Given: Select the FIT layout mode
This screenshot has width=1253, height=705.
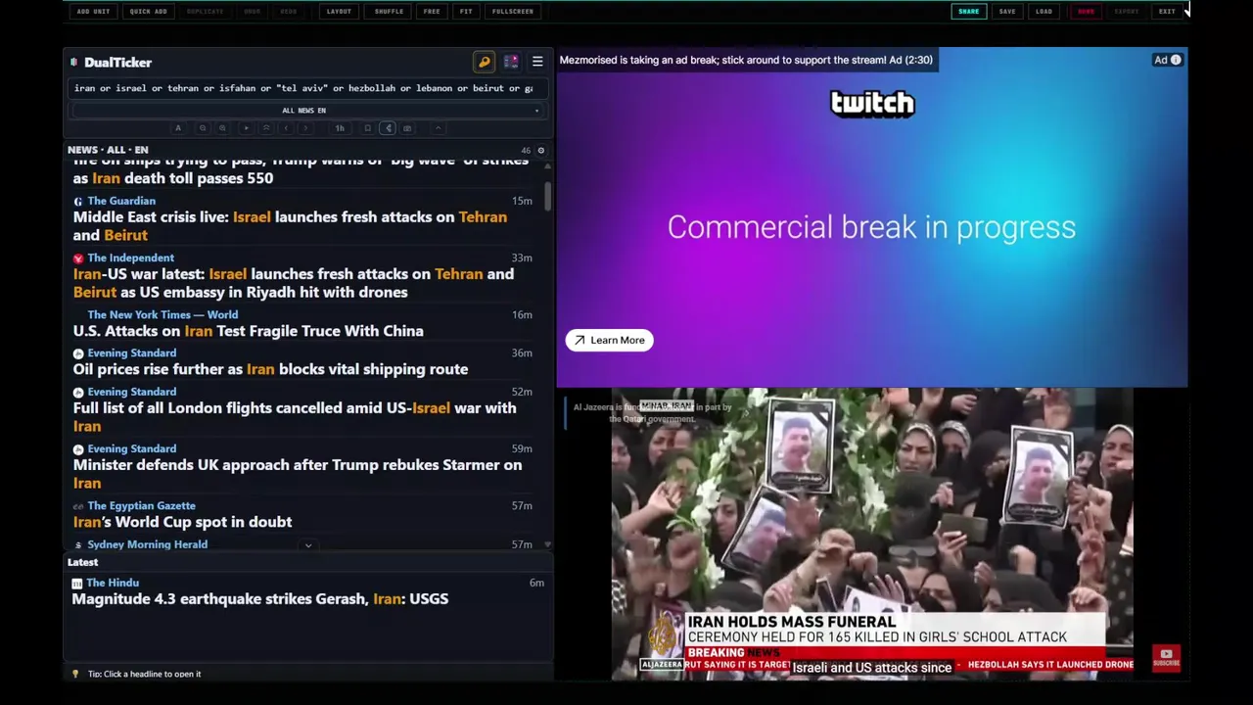Looking at the screenshot, I should [466, 12].
